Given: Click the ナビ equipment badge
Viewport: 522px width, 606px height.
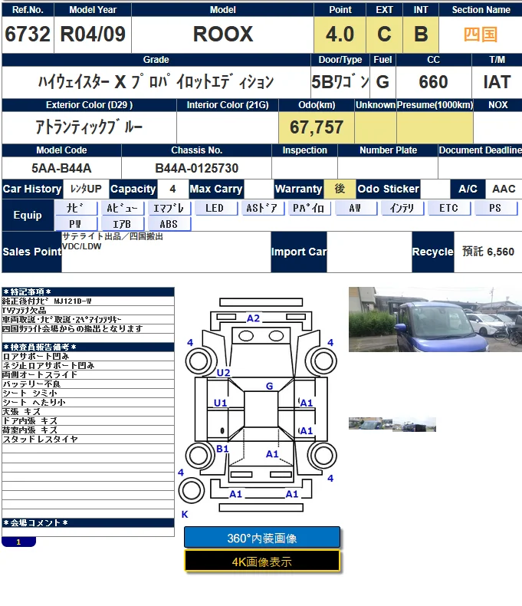Looking at the screenshot, I should tap(76, 208).
